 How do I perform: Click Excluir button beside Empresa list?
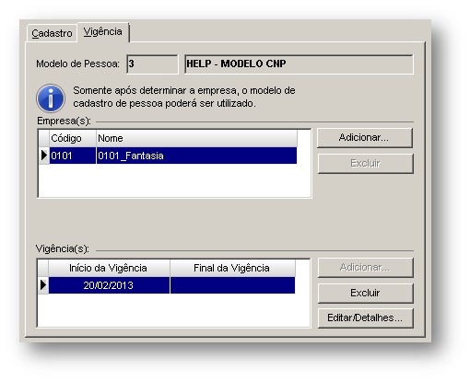click(365, 164)
